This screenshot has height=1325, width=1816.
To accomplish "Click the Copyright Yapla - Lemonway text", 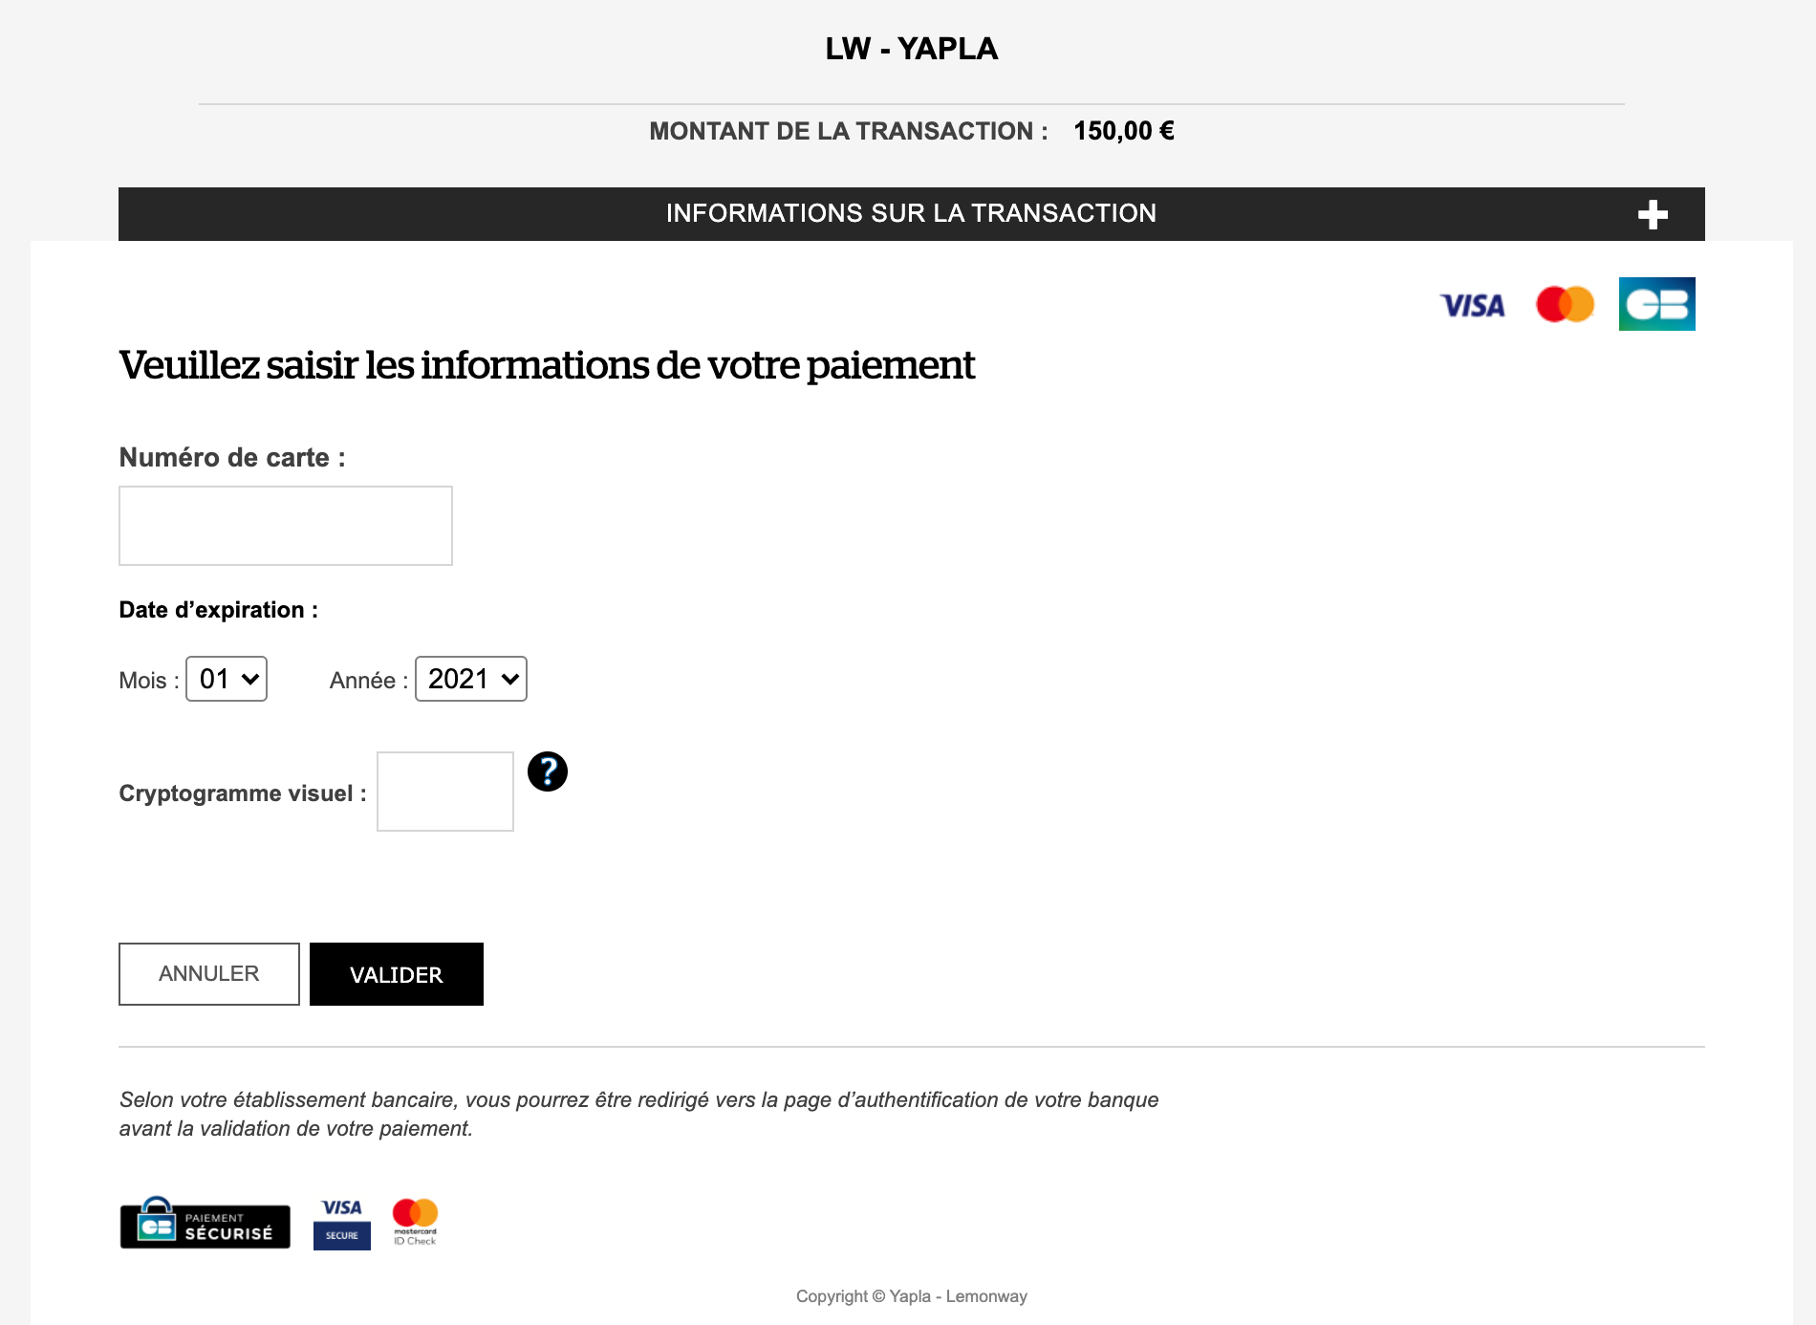I will (x=912, y=1296).
